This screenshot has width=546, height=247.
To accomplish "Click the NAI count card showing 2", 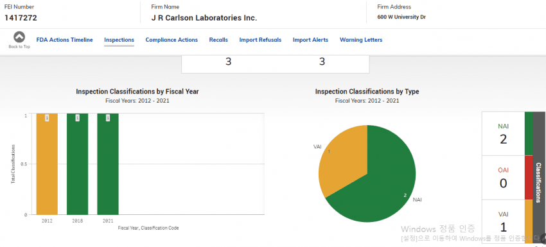I will pyautogui.click(x=503, y=133).
